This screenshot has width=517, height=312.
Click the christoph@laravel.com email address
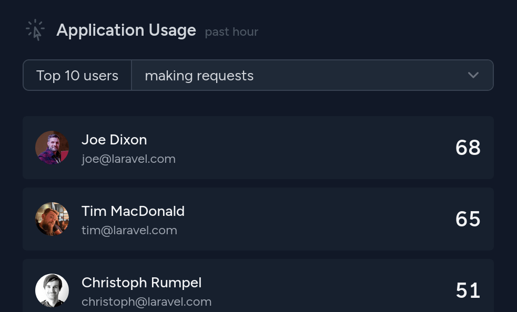pyautogui.click(x=147, y=301)
